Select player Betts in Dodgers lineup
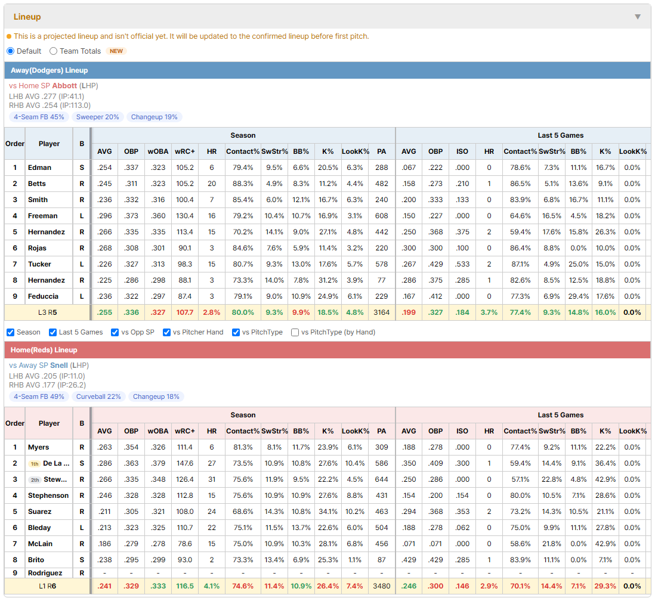The height and width of the screenshot is (601, 655). coord(37,184)
